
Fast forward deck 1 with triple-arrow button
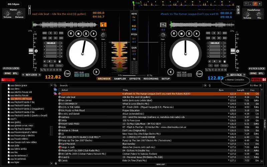pos(61,33)
